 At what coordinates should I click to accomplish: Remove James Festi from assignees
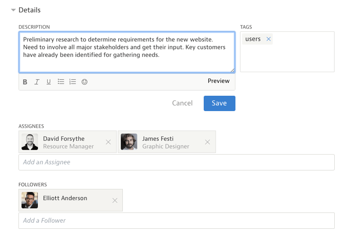tap(207, 142)
